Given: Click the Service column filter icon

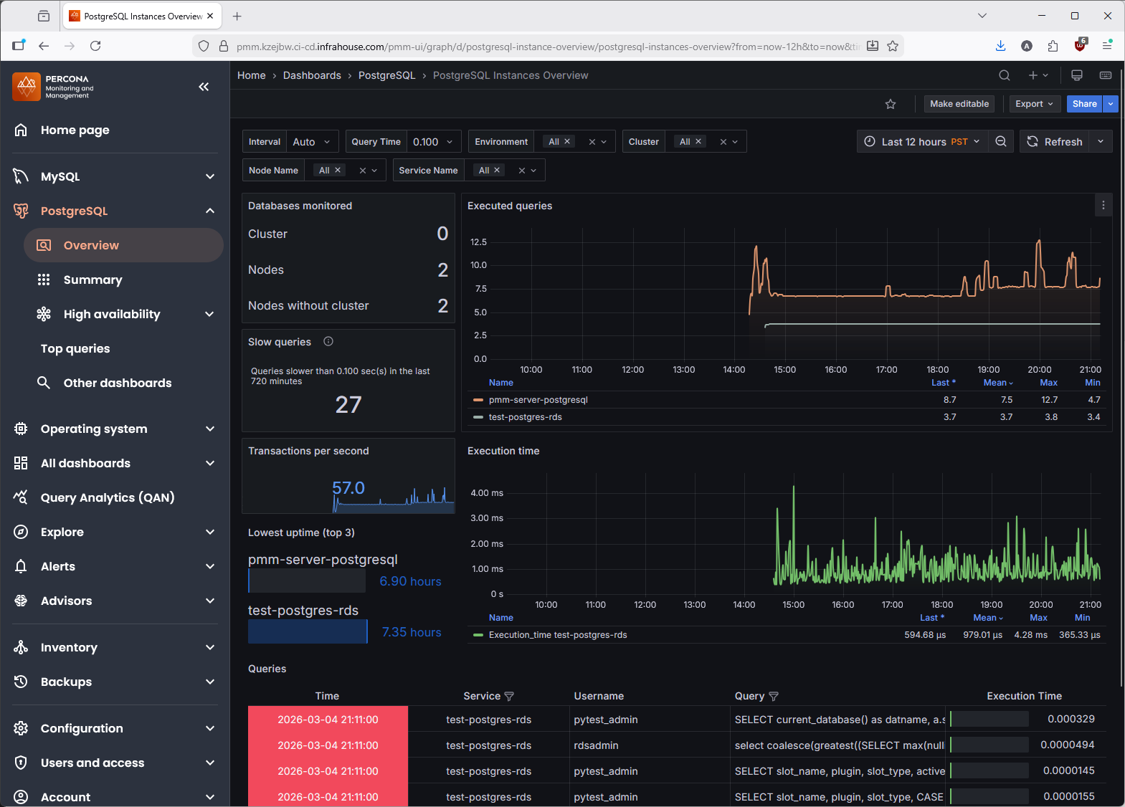Looking at the screenshot, I should pos(509,697).
